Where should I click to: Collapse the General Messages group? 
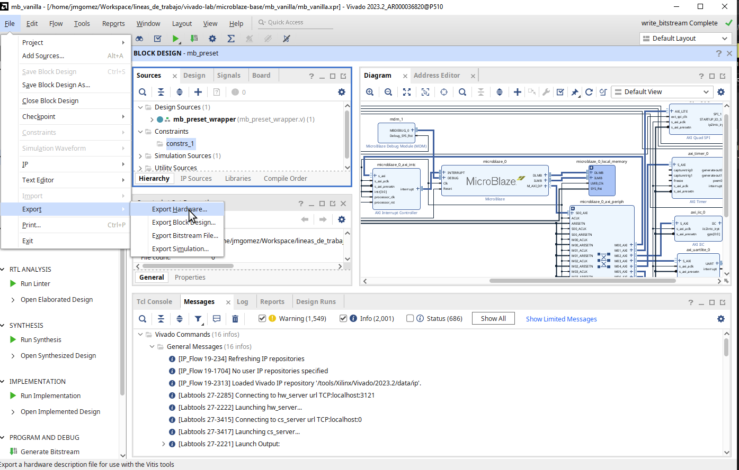pyautogui.click(x=153, y=347)
